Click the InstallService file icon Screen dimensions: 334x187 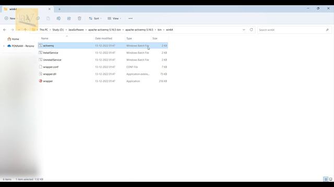click(41, 52)
